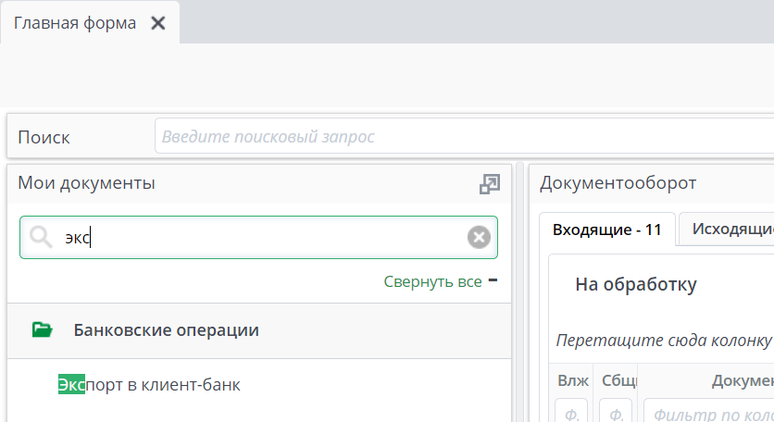Collapse the Банковские операции group
The image size is (774, 422).
click(x=167, y=330)
